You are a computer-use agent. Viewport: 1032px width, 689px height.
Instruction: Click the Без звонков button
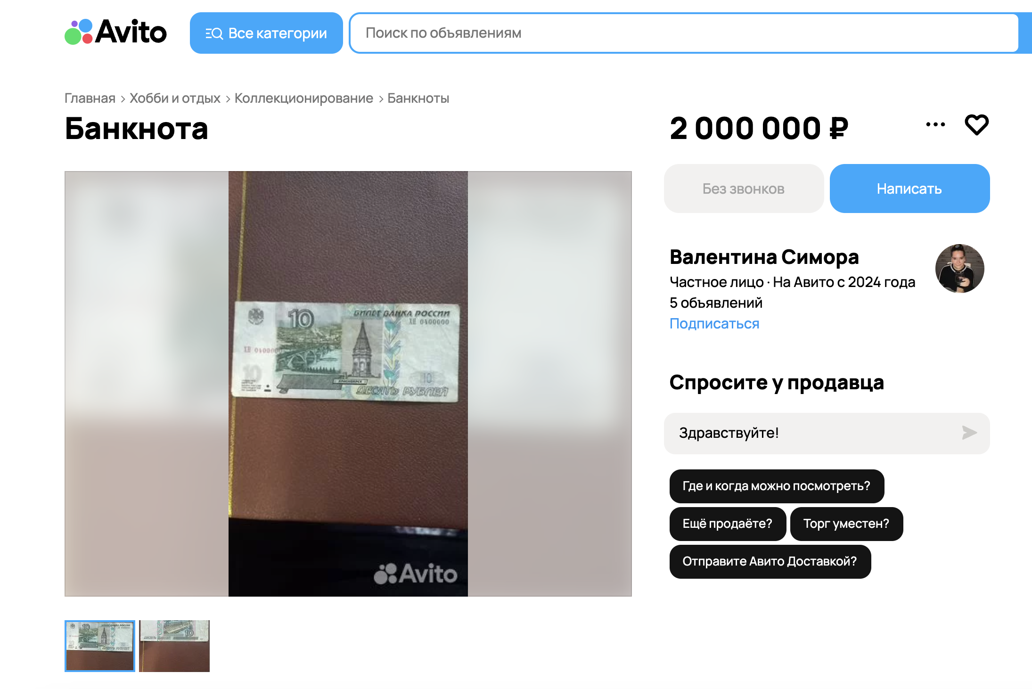744,189
